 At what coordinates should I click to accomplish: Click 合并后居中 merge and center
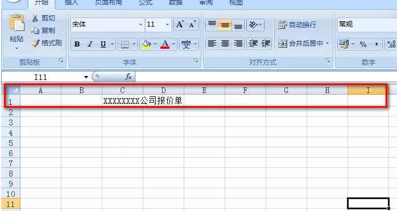(x=300, y=44)
